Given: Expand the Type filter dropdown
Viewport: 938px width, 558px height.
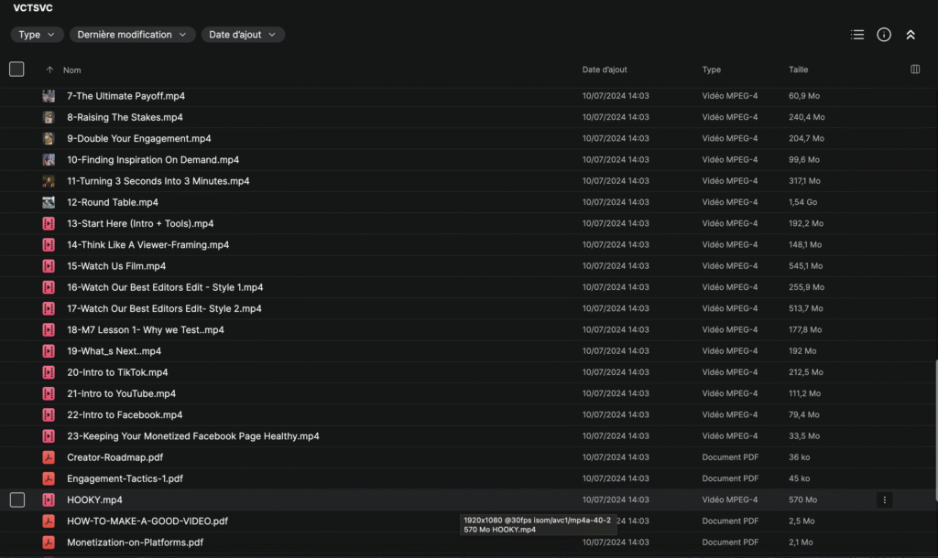Looking at the screenshot, I should click(37, 35).
